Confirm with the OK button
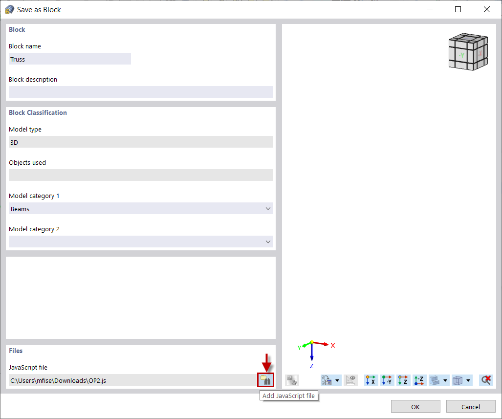502x419 pixels. 415,406
